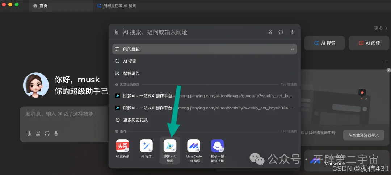
Task: Select the 问问豆包 suggestion row
Action: click(x=205, y=49)
